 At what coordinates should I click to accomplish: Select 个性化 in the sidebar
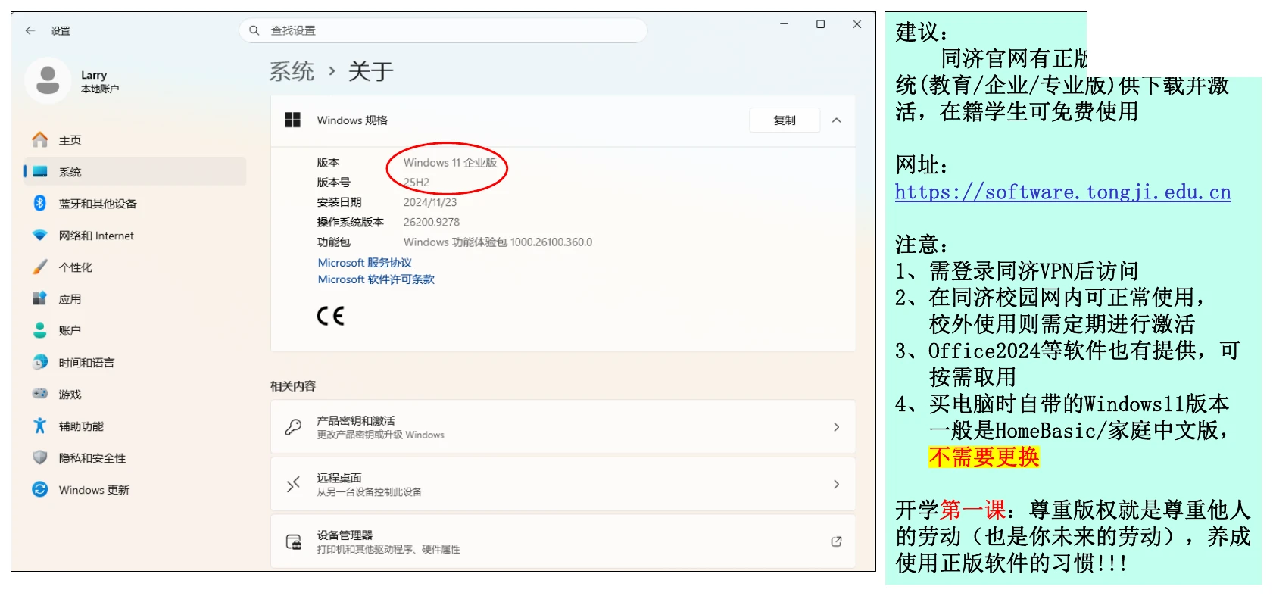pos(136,267)
